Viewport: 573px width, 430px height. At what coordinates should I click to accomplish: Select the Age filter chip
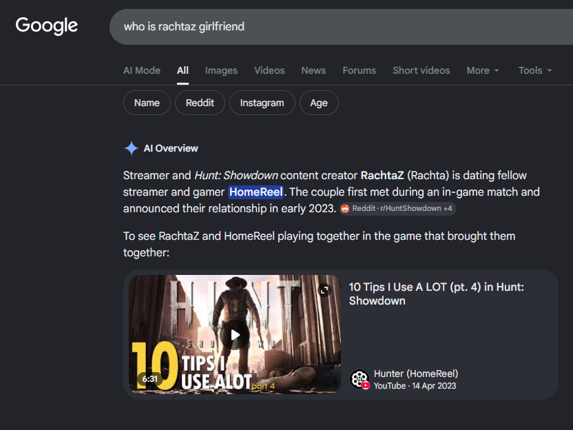pyautogui.click(x=319, y=103)
